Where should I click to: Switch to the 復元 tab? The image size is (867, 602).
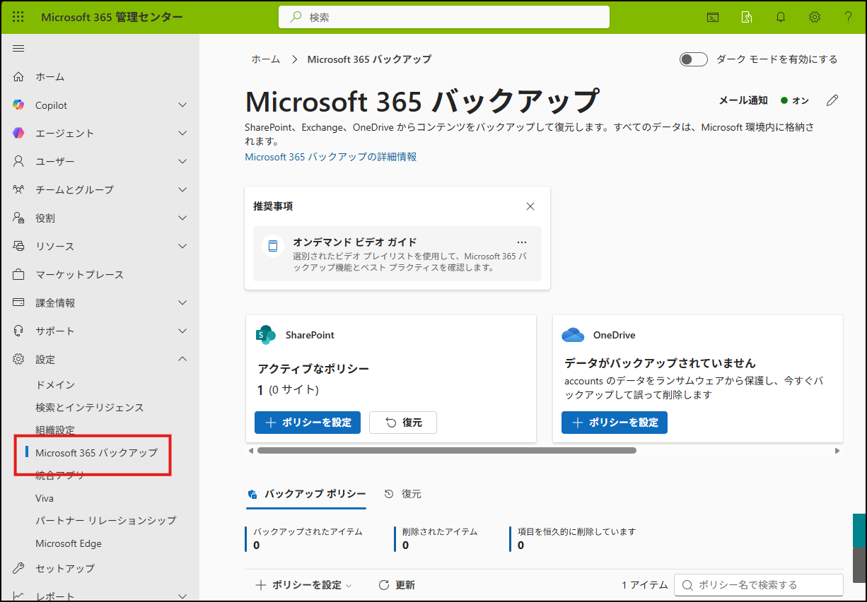coord(403,494)
